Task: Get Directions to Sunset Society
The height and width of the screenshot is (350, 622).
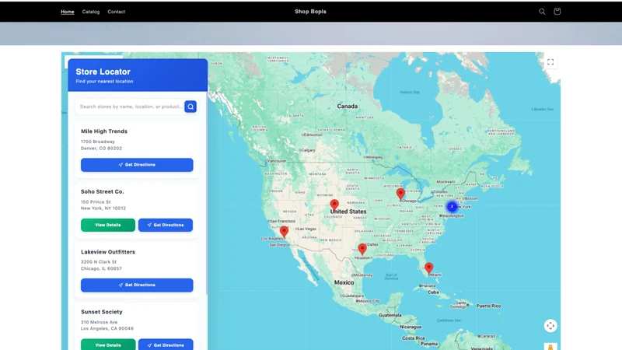Action: click(x=166, y=345)
